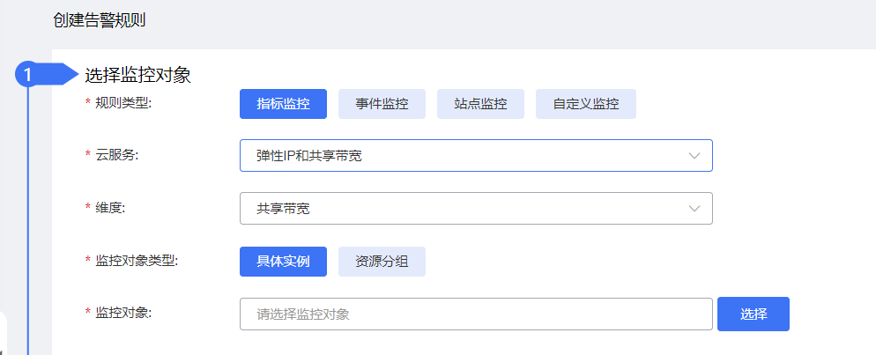Click the 选择监控对象 section heading
This screenshot has height=355, width=876.
coord(137,75)
